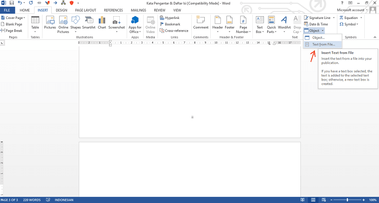Switch to the PAGE LAYOUT tab
379x203 pixels.
(x=86, y=10)
